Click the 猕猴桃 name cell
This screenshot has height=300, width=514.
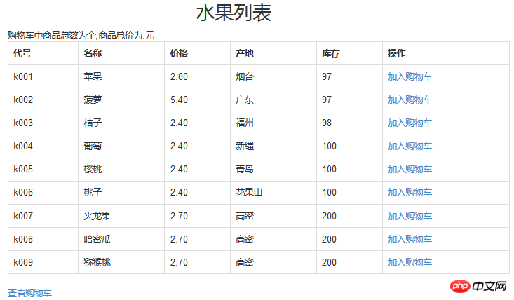97,262
